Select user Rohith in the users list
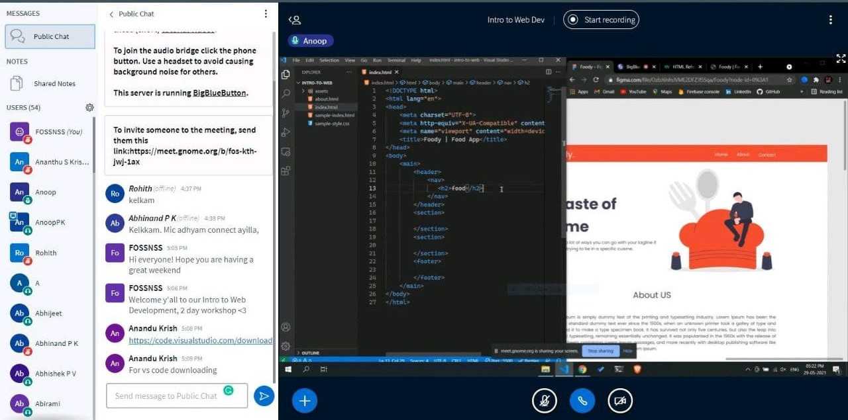848x420 pixels. [46, 253]
